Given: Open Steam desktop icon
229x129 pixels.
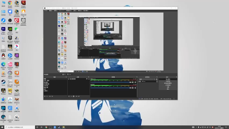Looking at the screenshot, I should (3, 83).
